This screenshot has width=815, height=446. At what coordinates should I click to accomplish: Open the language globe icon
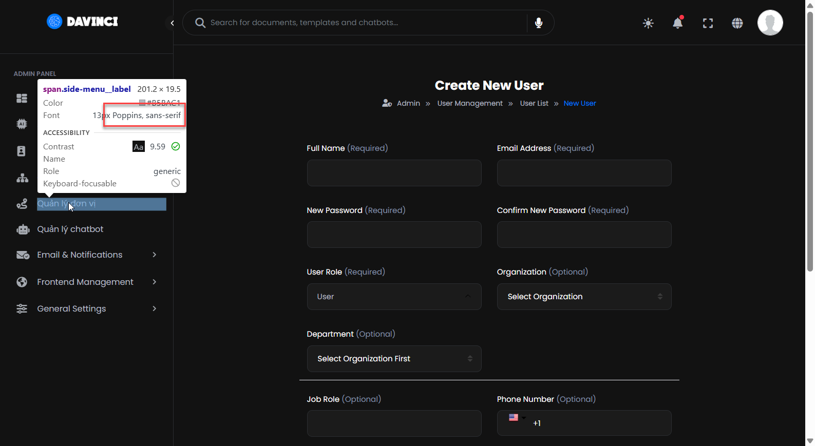pyautogui.click(x=737, y=23)
